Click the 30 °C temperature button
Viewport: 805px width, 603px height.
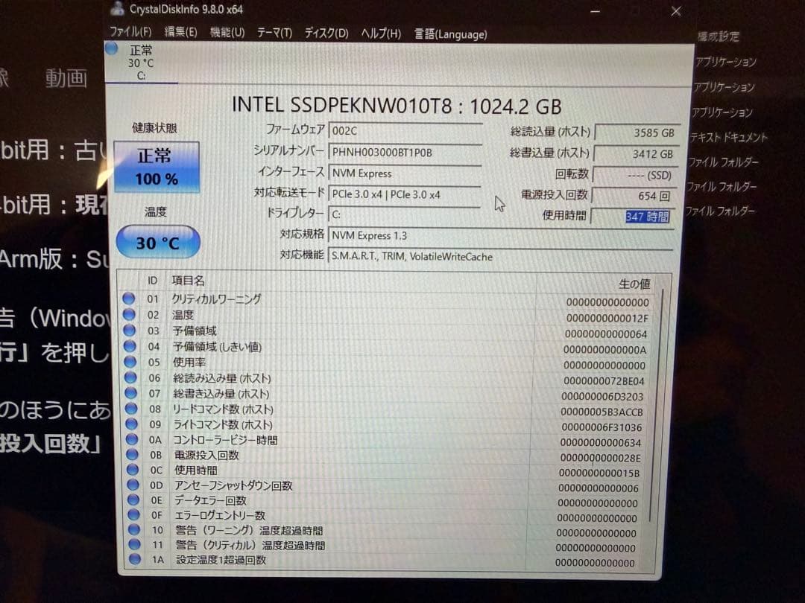pyautogui.click(x=157, y=242)
